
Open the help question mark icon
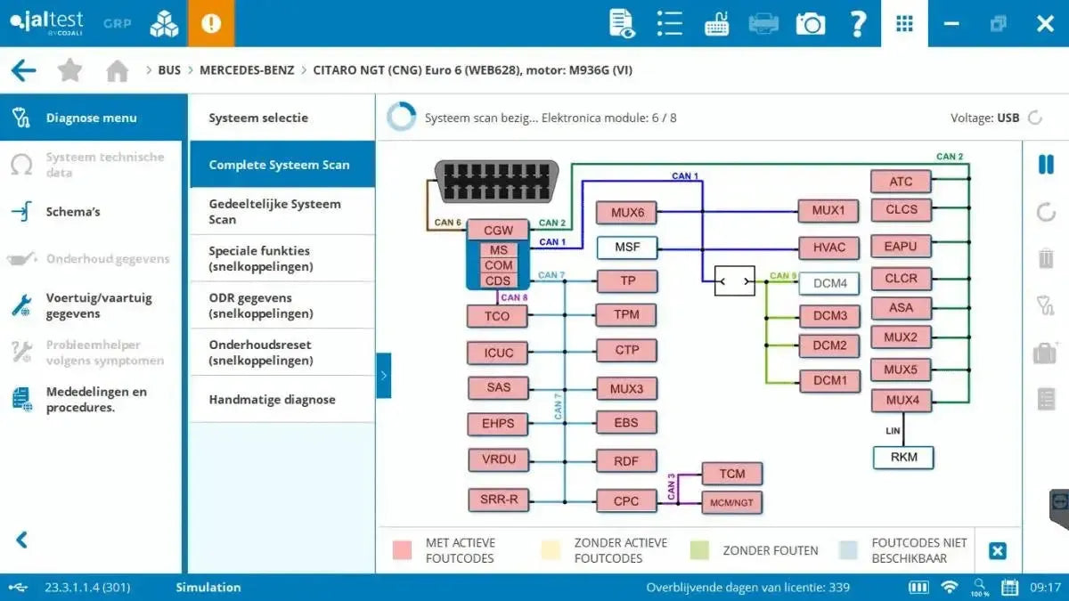[x=858, y=23]
